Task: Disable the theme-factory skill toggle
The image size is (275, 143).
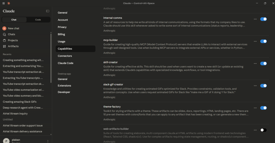Action: [264, 108]
